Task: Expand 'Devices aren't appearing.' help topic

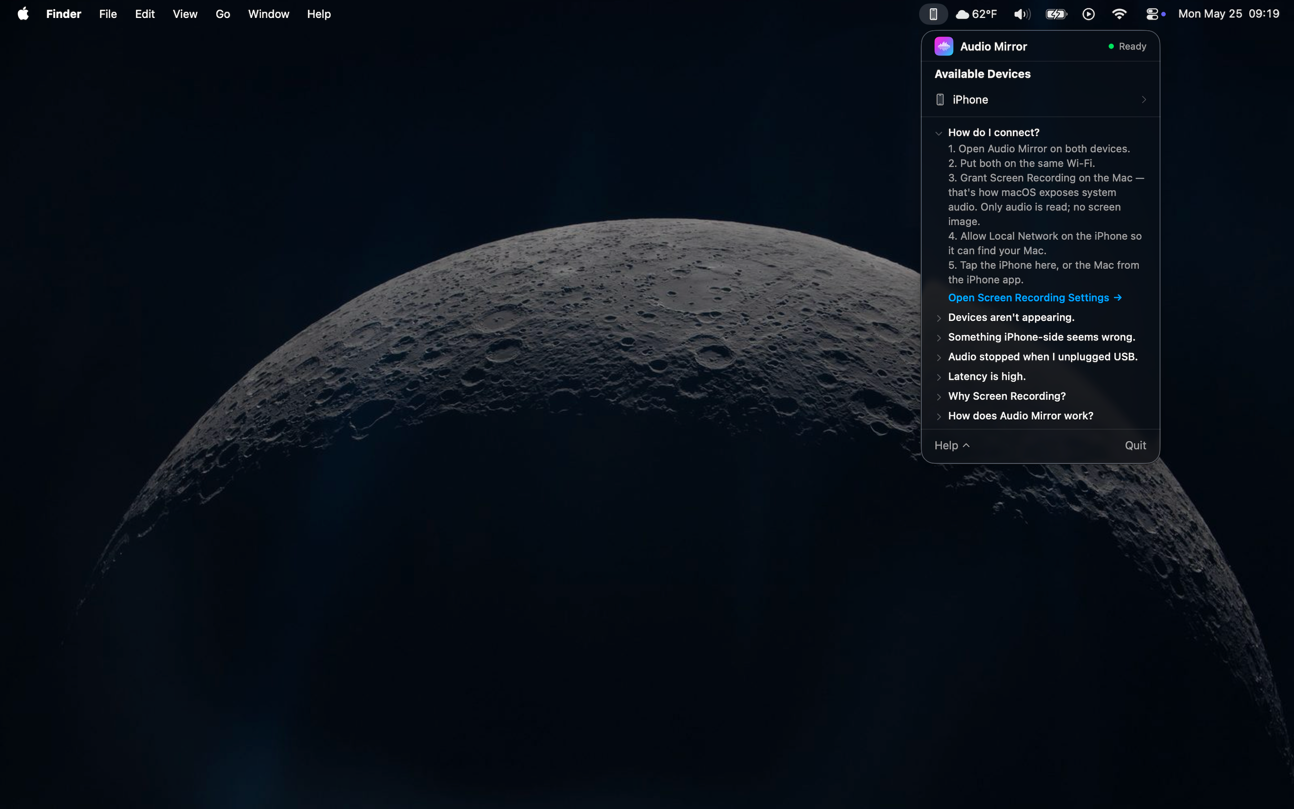Action: pyautogui.click(x=1010, y=317)
